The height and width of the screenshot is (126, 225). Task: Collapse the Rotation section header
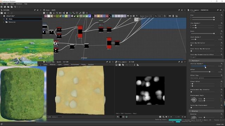206,111
